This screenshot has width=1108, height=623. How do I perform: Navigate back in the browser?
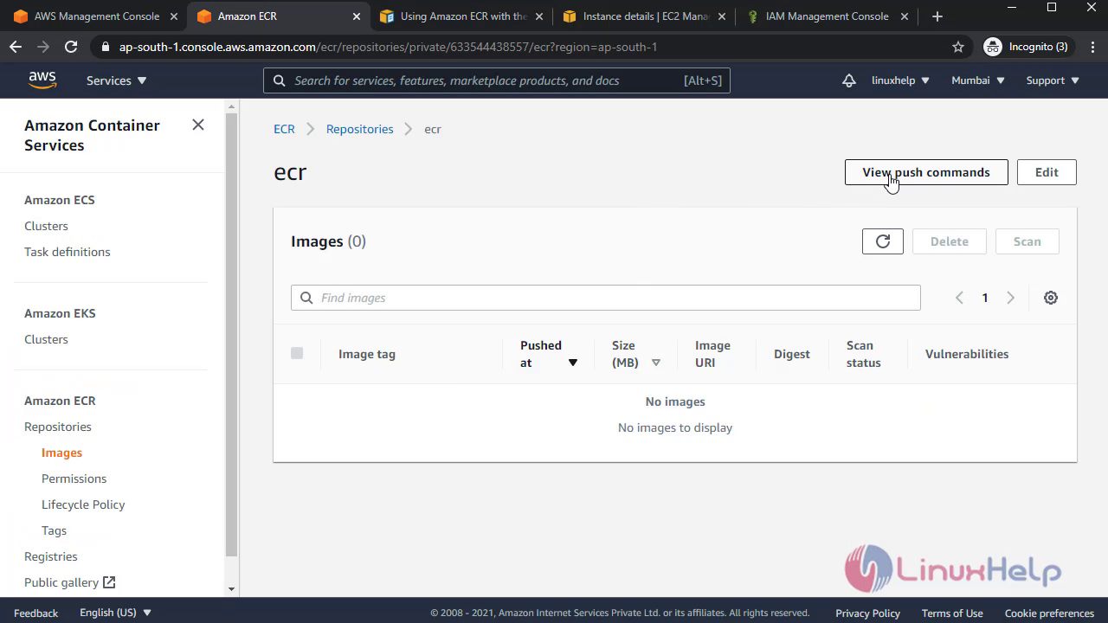tap(16, 47)
